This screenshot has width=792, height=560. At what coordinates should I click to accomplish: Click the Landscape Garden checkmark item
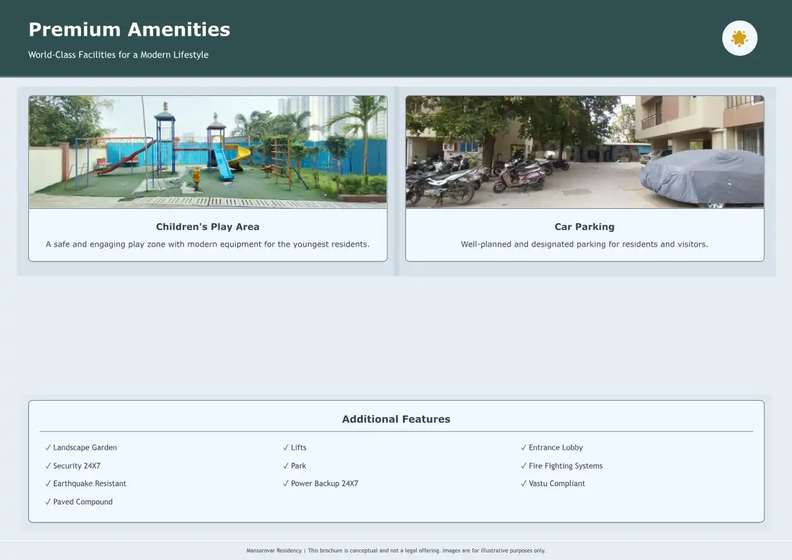click(82, 448)
